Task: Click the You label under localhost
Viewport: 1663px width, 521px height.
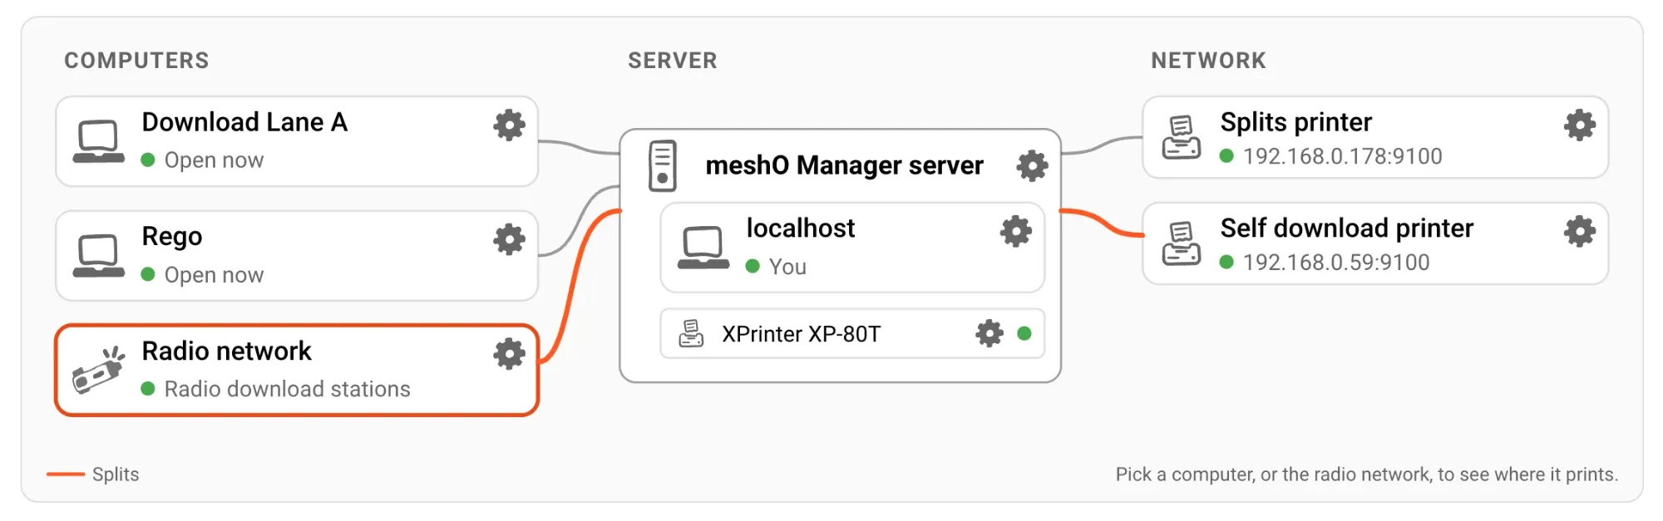Action: point(787,267)
